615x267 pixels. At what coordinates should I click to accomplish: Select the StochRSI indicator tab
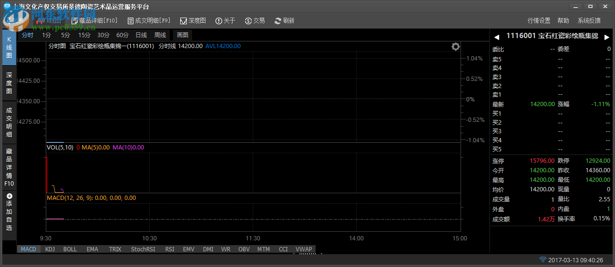point(143,249)
